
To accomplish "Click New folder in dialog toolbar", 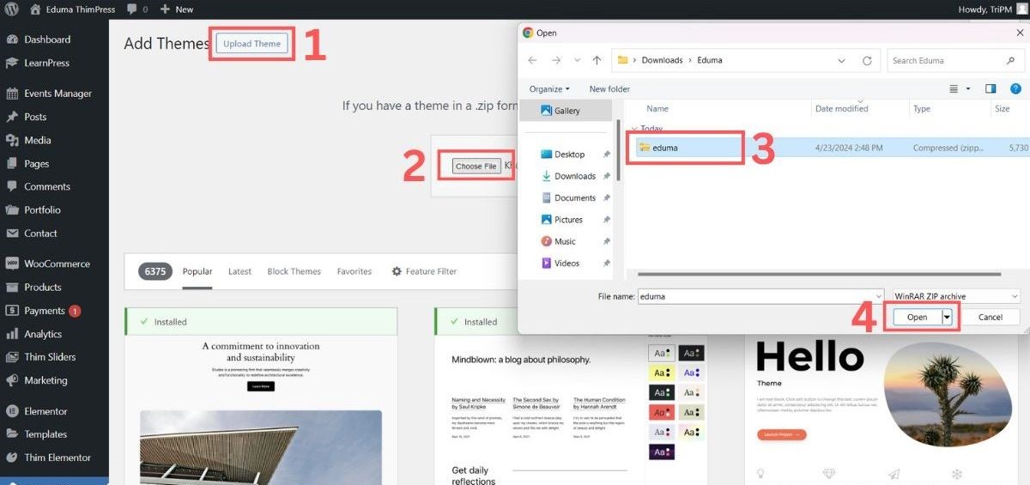I will point(609,88).
